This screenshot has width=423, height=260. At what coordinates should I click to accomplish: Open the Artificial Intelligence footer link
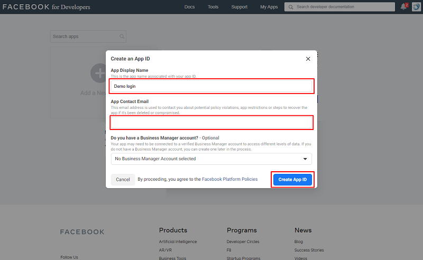[178, 242]
